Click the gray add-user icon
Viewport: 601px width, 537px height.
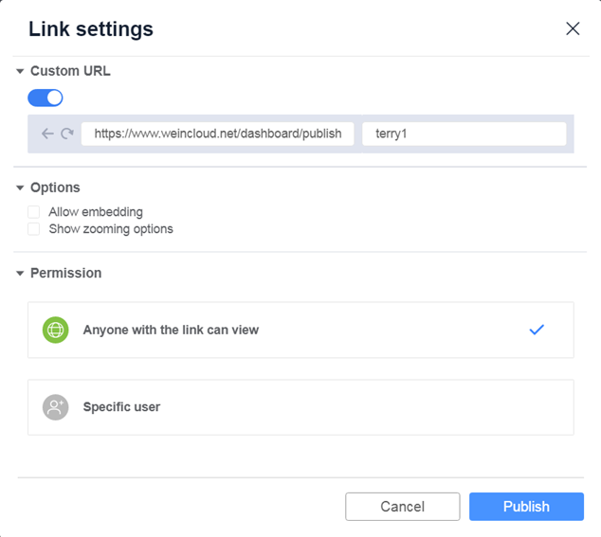click(56, 407)
